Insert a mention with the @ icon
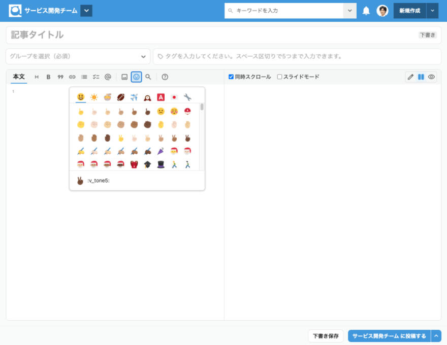Image resolution: width=447 pixels, height=345 pixels. (108, 77)
